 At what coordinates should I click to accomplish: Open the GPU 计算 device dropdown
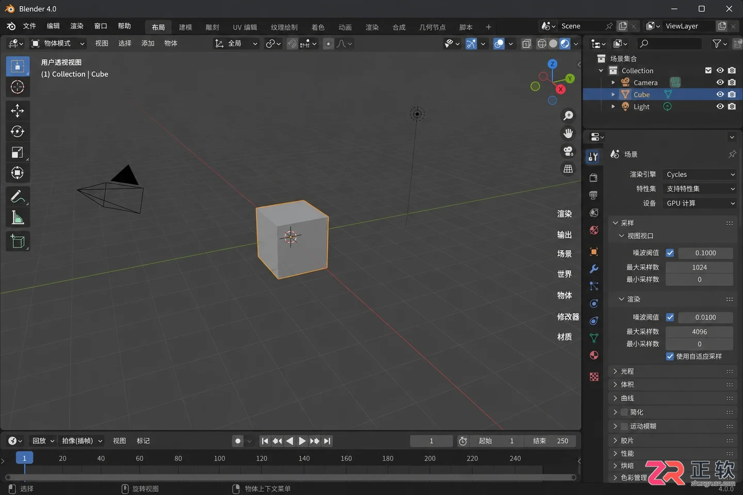[x=700, y=203]
